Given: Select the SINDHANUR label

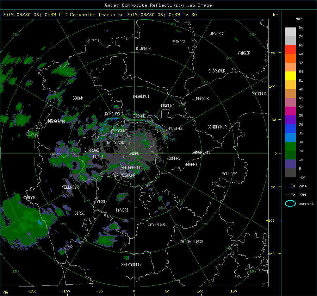Looking at the screenshot, I should (x=217, y=127).
